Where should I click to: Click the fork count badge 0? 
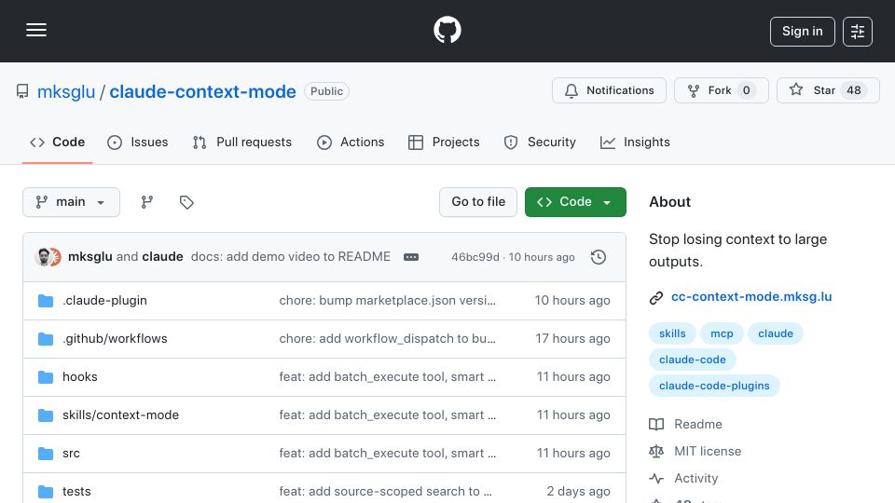(746, 90)
